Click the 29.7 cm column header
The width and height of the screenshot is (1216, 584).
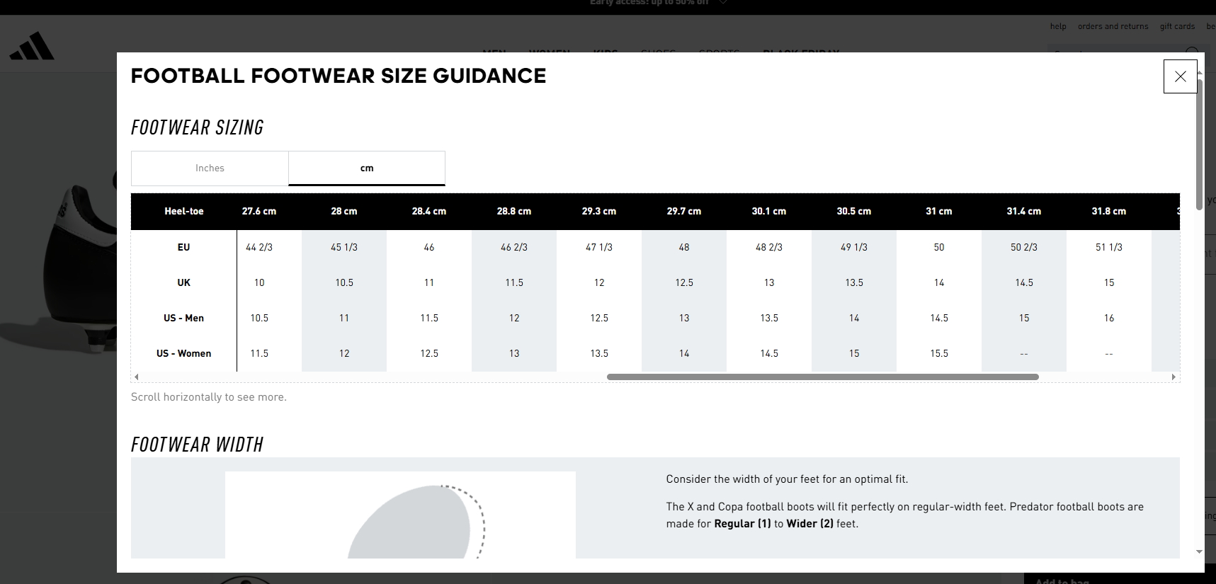pos(684,211)
